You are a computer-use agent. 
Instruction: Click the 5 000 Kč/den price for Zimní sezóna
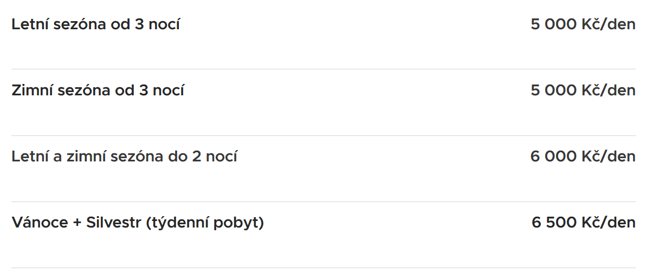pyautogui.click(x=583, y=90)
